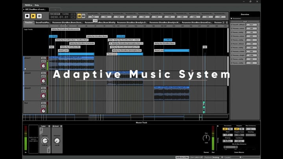Click the Stop playback button
Viewport: 283px width, 159px height.
click(27, 16)
